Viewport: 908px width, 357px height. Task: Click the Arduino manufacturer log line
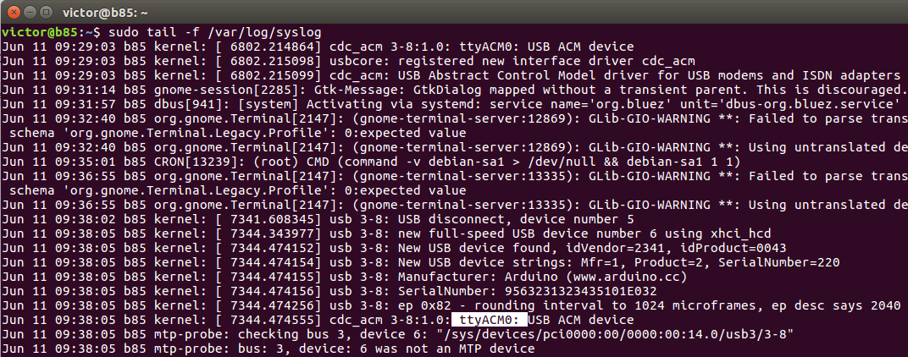coord(344,277)
